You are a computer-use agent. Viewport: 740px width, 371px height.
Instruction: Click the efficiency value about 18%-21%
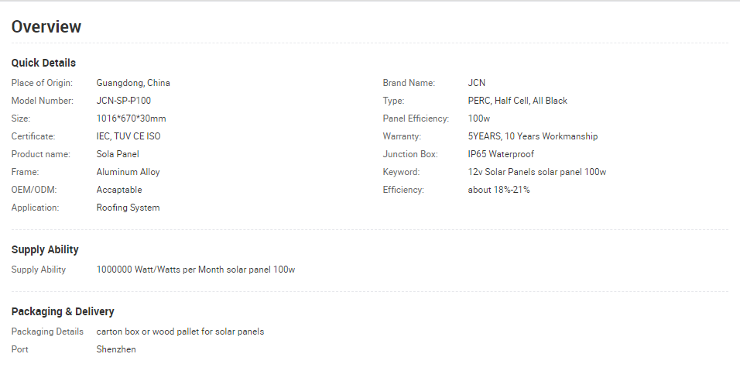point(498,190)
